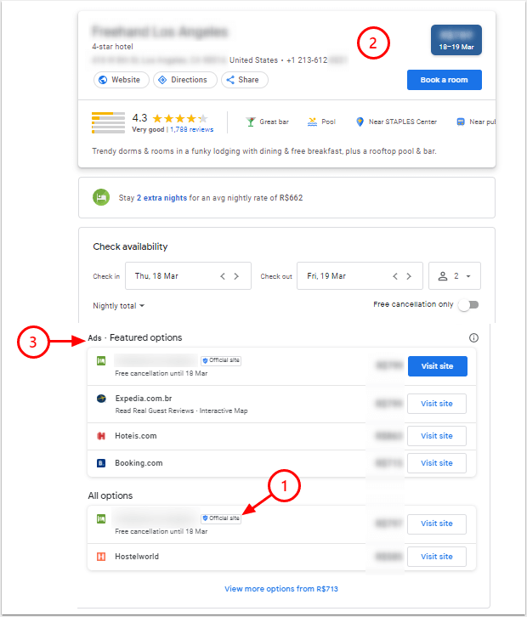Image resolution: width=527 pixels, height=617 pixels.
Task: Click the Share button
Action: (244, 80)
